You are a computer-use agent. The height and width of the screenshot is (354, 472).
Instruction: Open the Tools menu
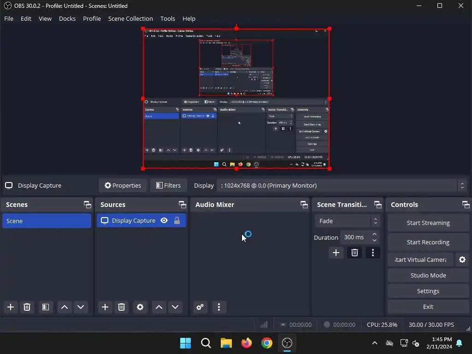(x=168, y=18)
